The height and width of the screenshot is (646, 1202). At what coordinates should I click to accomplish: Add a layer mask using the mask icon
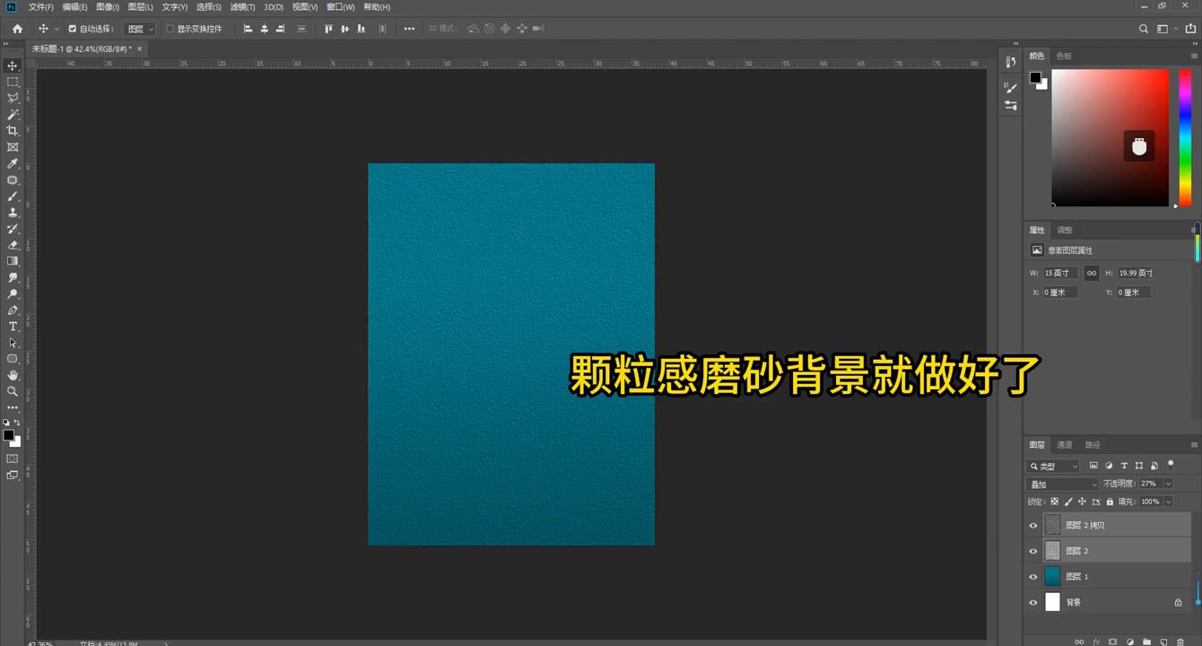(1112, 642)
